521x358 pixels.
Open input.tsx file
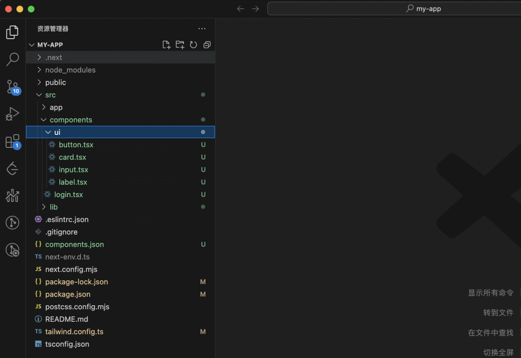coord(120,170)
